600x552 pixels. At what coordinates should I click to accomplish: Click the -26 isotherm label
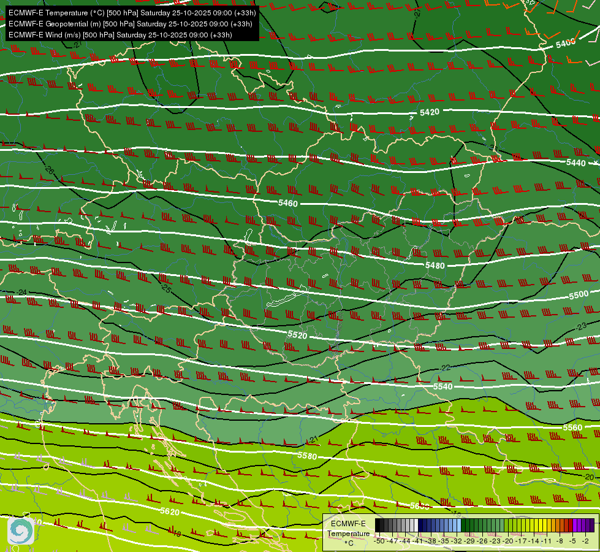pos(48,169)
